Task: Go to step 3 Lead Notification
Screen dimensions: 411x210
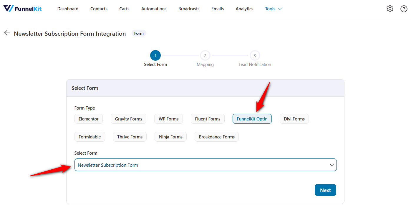Action: click(x=255, y=55)
